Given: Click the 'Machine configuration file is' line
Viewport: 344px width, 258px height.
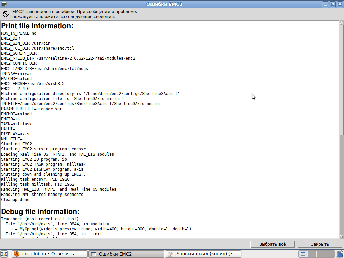Looking at the screenshot, I should [x=62, y=99].
